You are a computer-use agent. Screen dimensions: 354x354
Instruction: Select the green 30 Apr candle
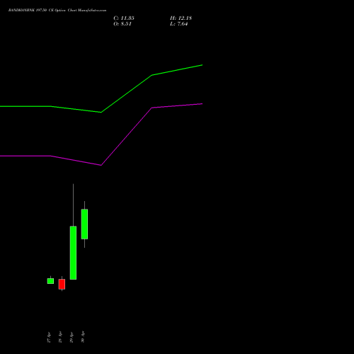point(84,224)
